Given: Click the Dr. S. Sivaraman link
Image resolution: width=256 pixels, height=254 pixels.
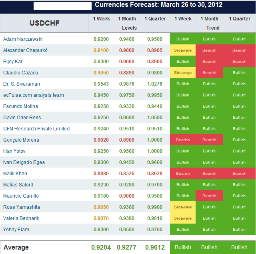Looking at the screenshot, I should coord(22,84).
